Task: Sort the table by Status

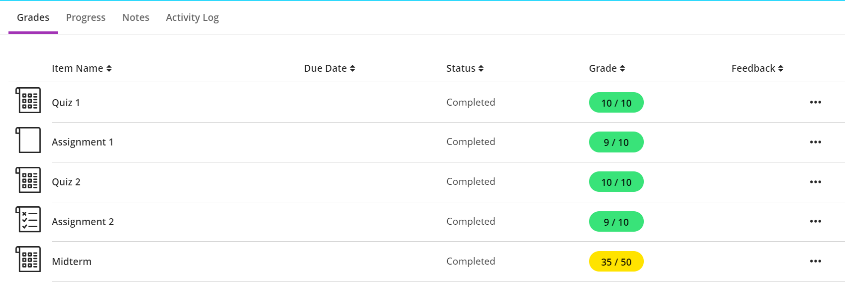Action: pyautogui.click(x=465, y=68)
